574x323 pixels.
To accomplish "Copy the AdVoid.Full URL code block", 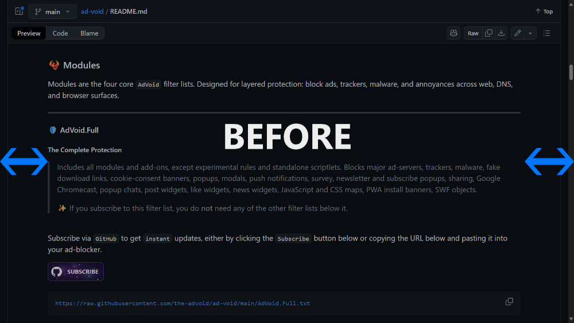I will (x=509, y=301).
